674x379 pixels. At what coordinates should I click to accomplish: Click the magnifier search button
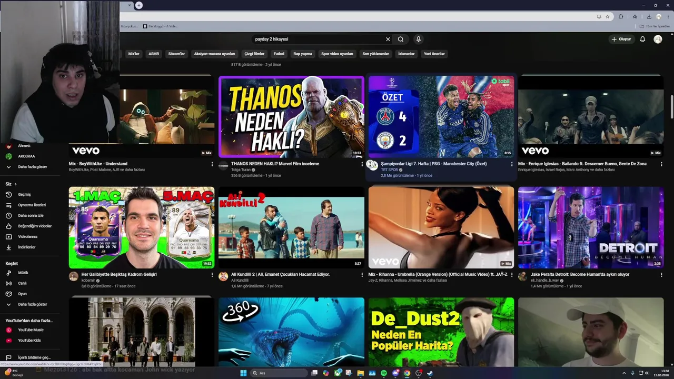[401, 39]
